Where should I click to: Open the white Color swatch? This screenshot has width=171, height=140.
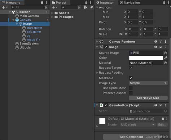(146, 58)
